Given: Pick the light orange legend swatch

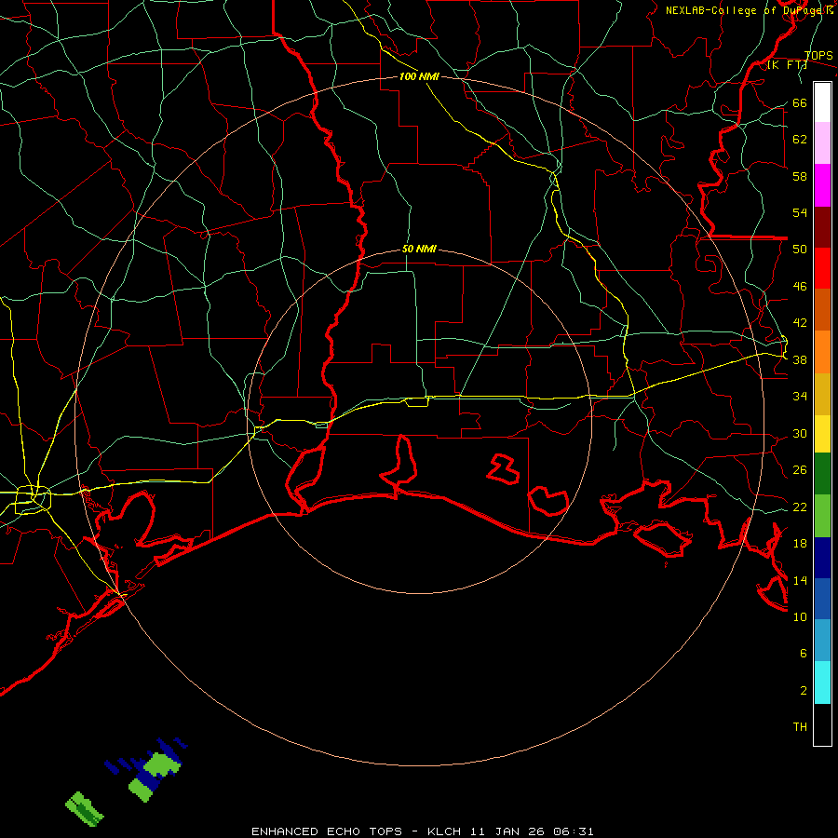Looking at the screenshot, I should [822, 352].
